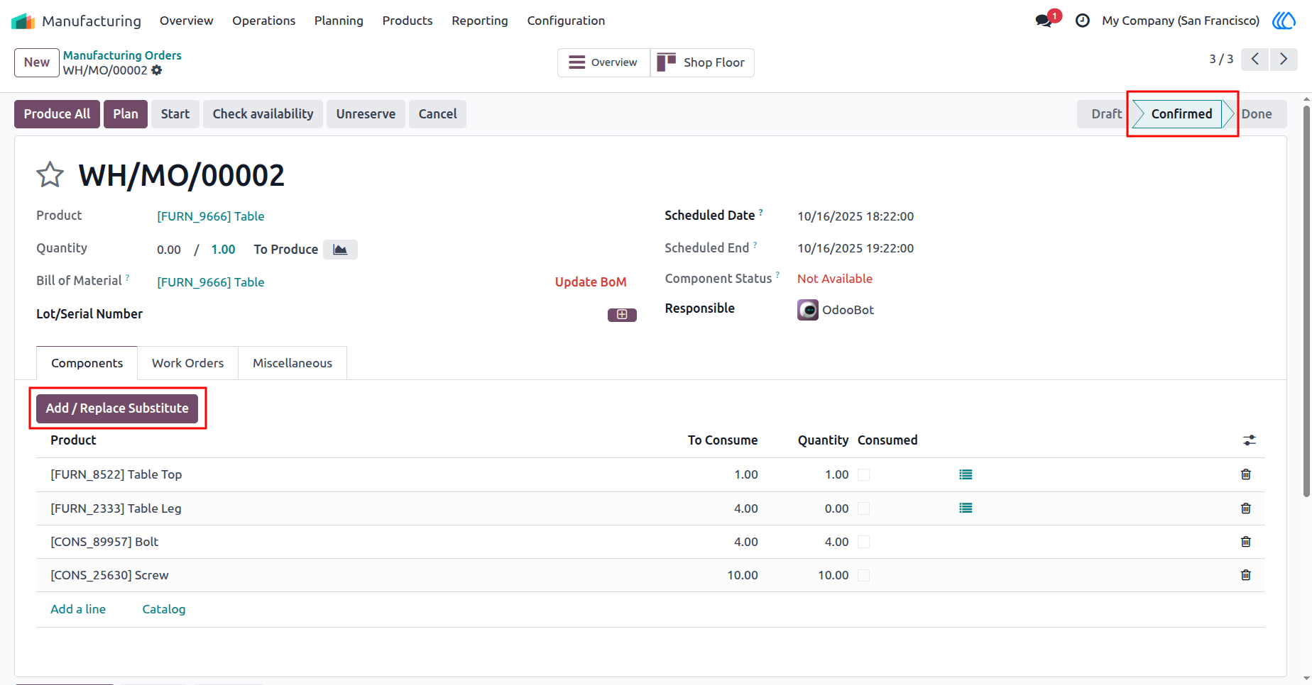Open the conversations chat icon
The height and width of the screenshot is (685, 1312).
[1044, 21]
